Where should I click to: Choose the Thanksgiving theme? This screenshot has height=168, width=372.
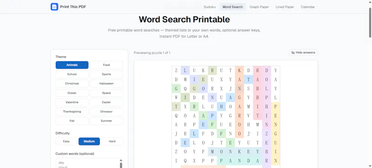click(72, 111)
